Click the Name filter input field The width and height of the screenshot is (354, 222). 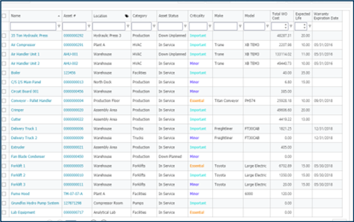[x=33, y=26]
